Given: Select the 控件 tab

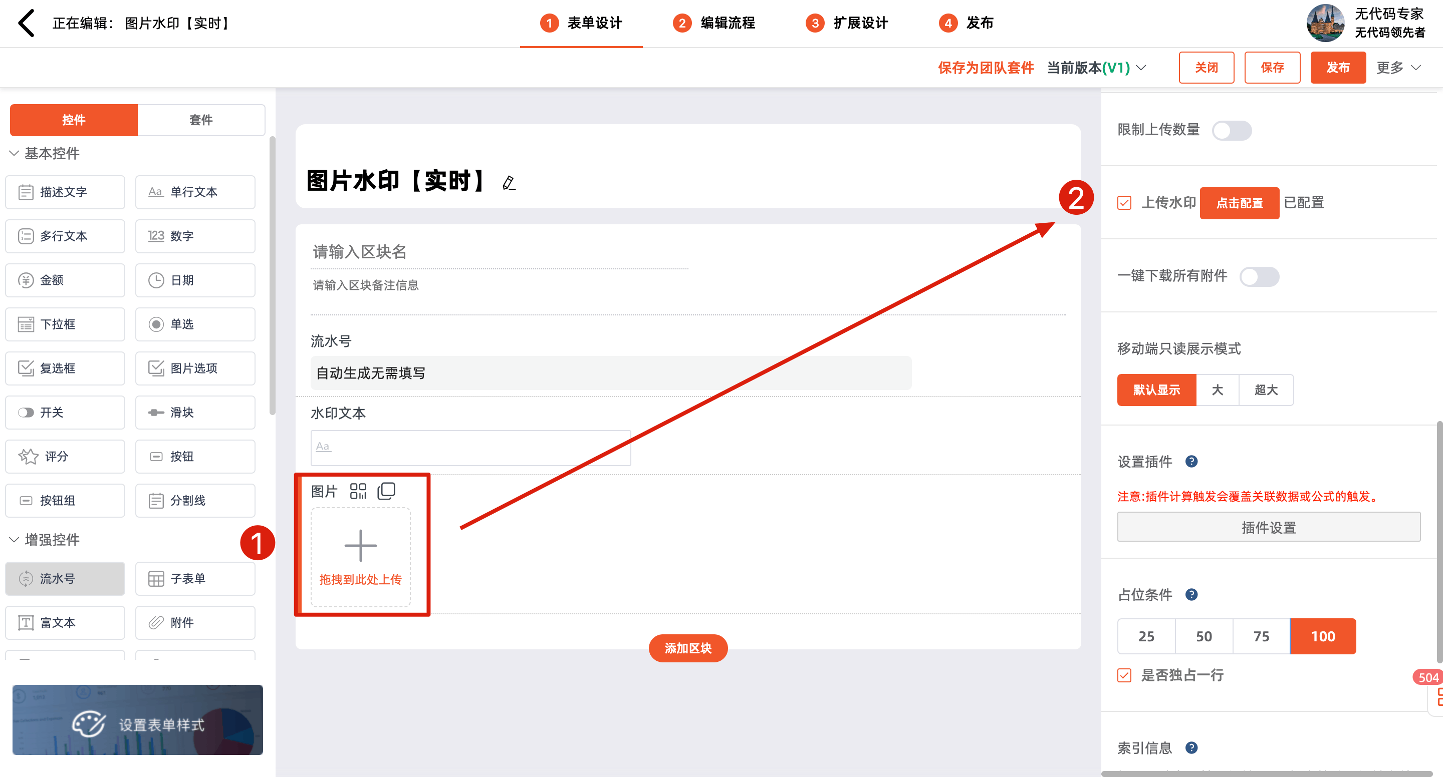Looking at the screenshot, I should pyautogui.click(x=74, y=120).
